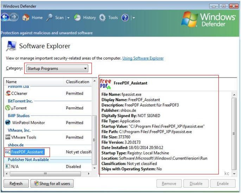Viewport: 241px width, 193px height.
Task: Click the CCleaner icon in list
Action: [x=8, y=93]
